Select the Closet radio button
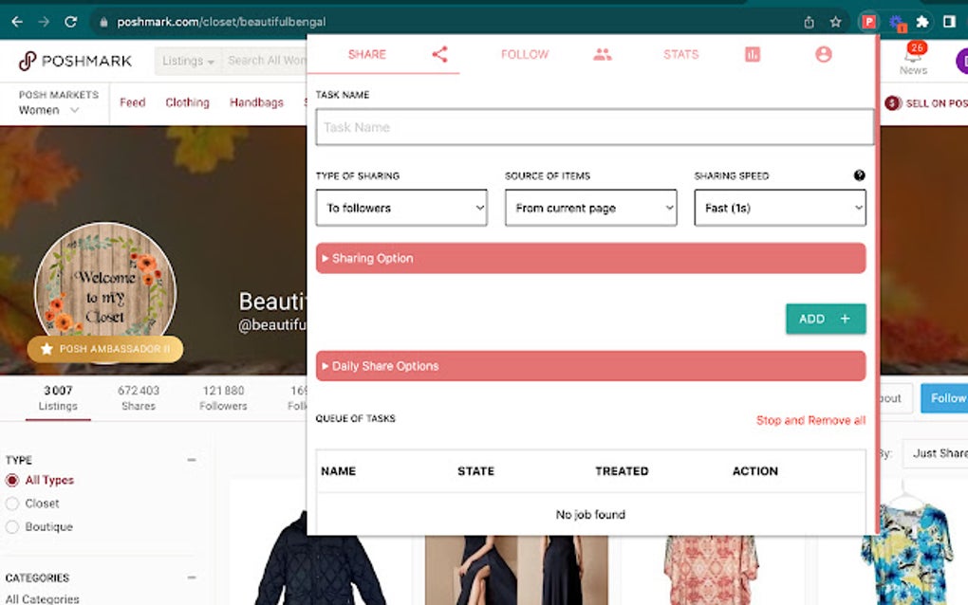This screenshot has width=968, height=605. 11,504
